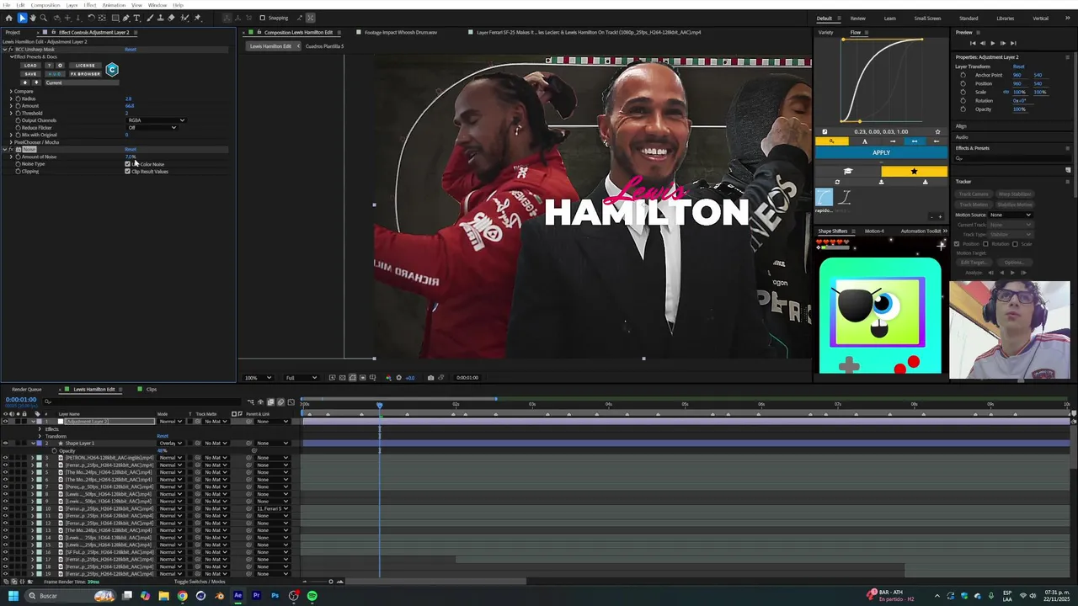This screenshot has height=606, width=1078.
Task: Select the Selection tool arrow
Action: pos(23,18)
